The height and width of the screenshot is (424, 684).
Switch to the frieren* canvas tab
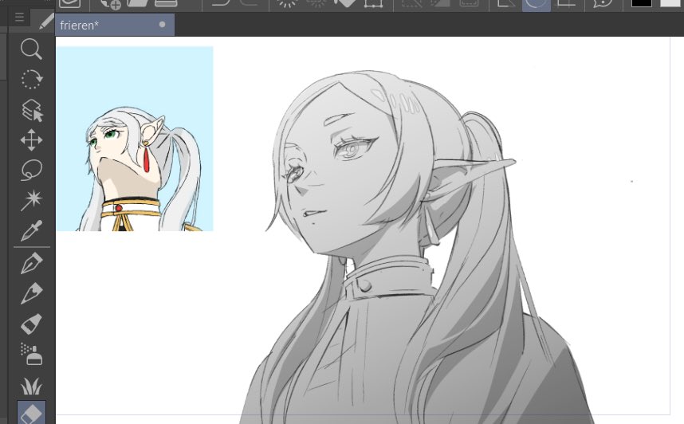[114, 25]
